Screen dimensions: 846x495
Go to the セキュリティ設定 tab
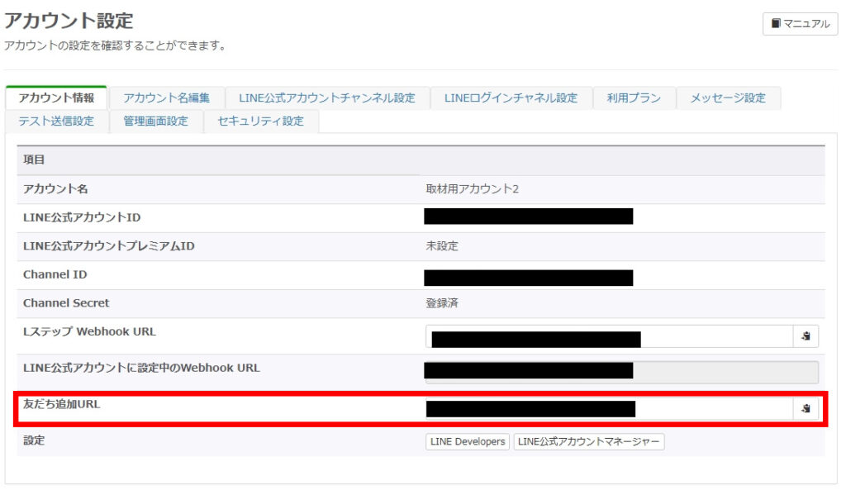pyautogui.click(x=260, y=121)
